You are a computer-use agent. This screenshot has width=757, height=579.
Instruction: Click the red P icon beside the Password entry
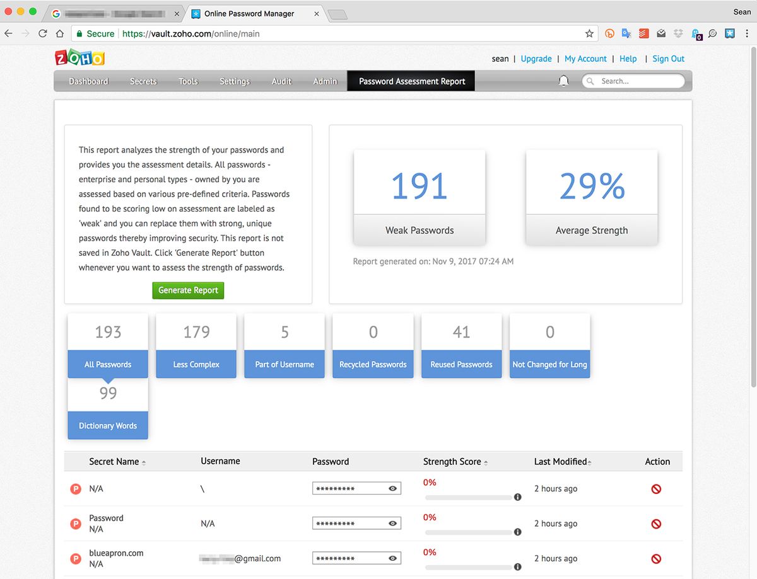click(76, 524)
